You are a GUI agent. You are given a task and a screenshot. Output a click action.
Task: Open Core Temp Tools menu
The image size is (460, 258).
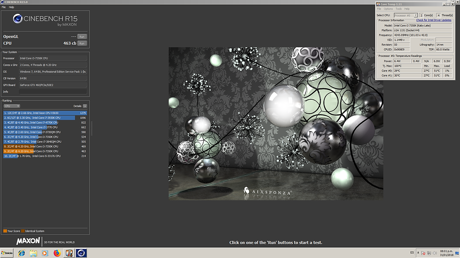[x=399, y=9]
